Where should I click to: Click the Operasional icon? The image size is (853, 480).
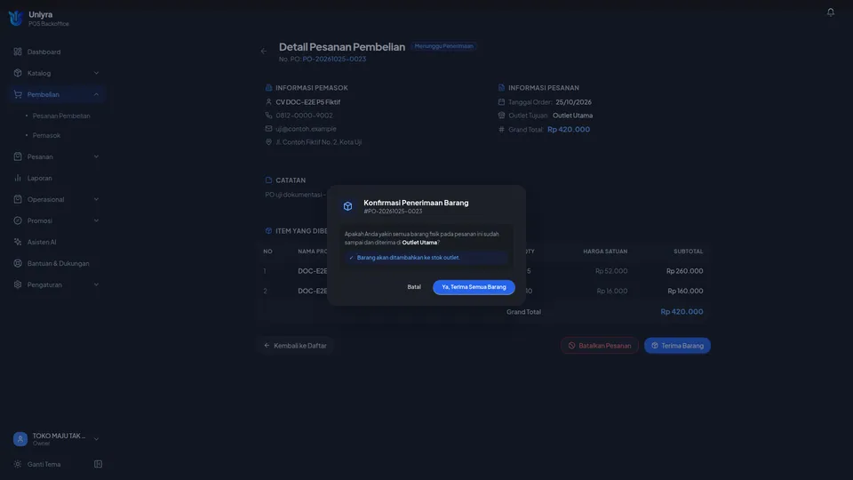[18, 199]
